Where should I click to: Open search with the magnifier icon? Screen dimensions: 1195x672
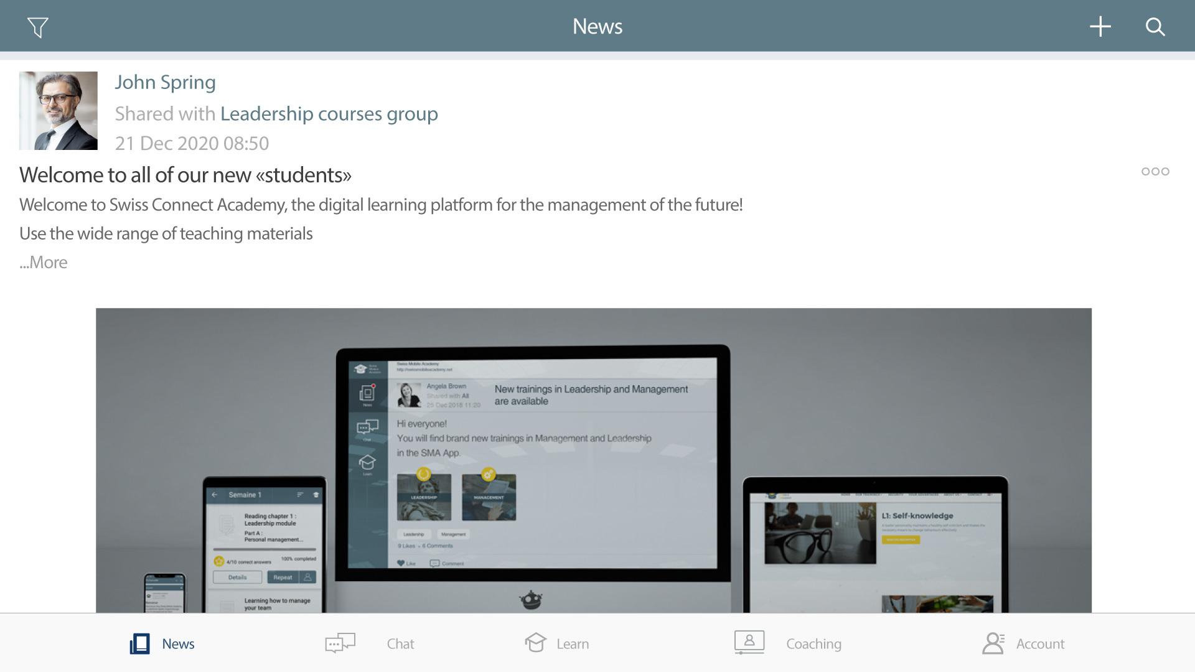click(x=1155, y=27)
